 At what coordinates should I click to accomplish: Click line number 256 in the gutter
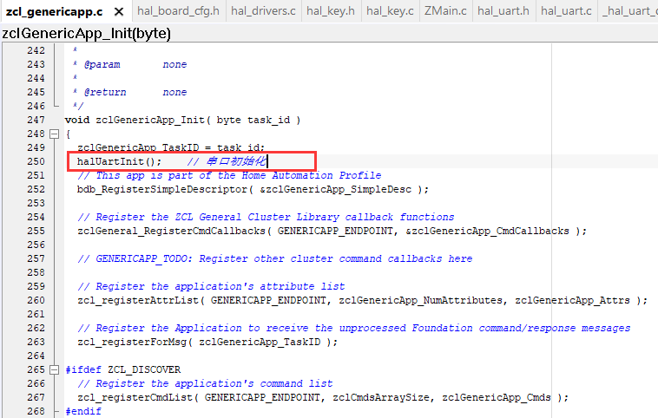[x=36, y=245]
